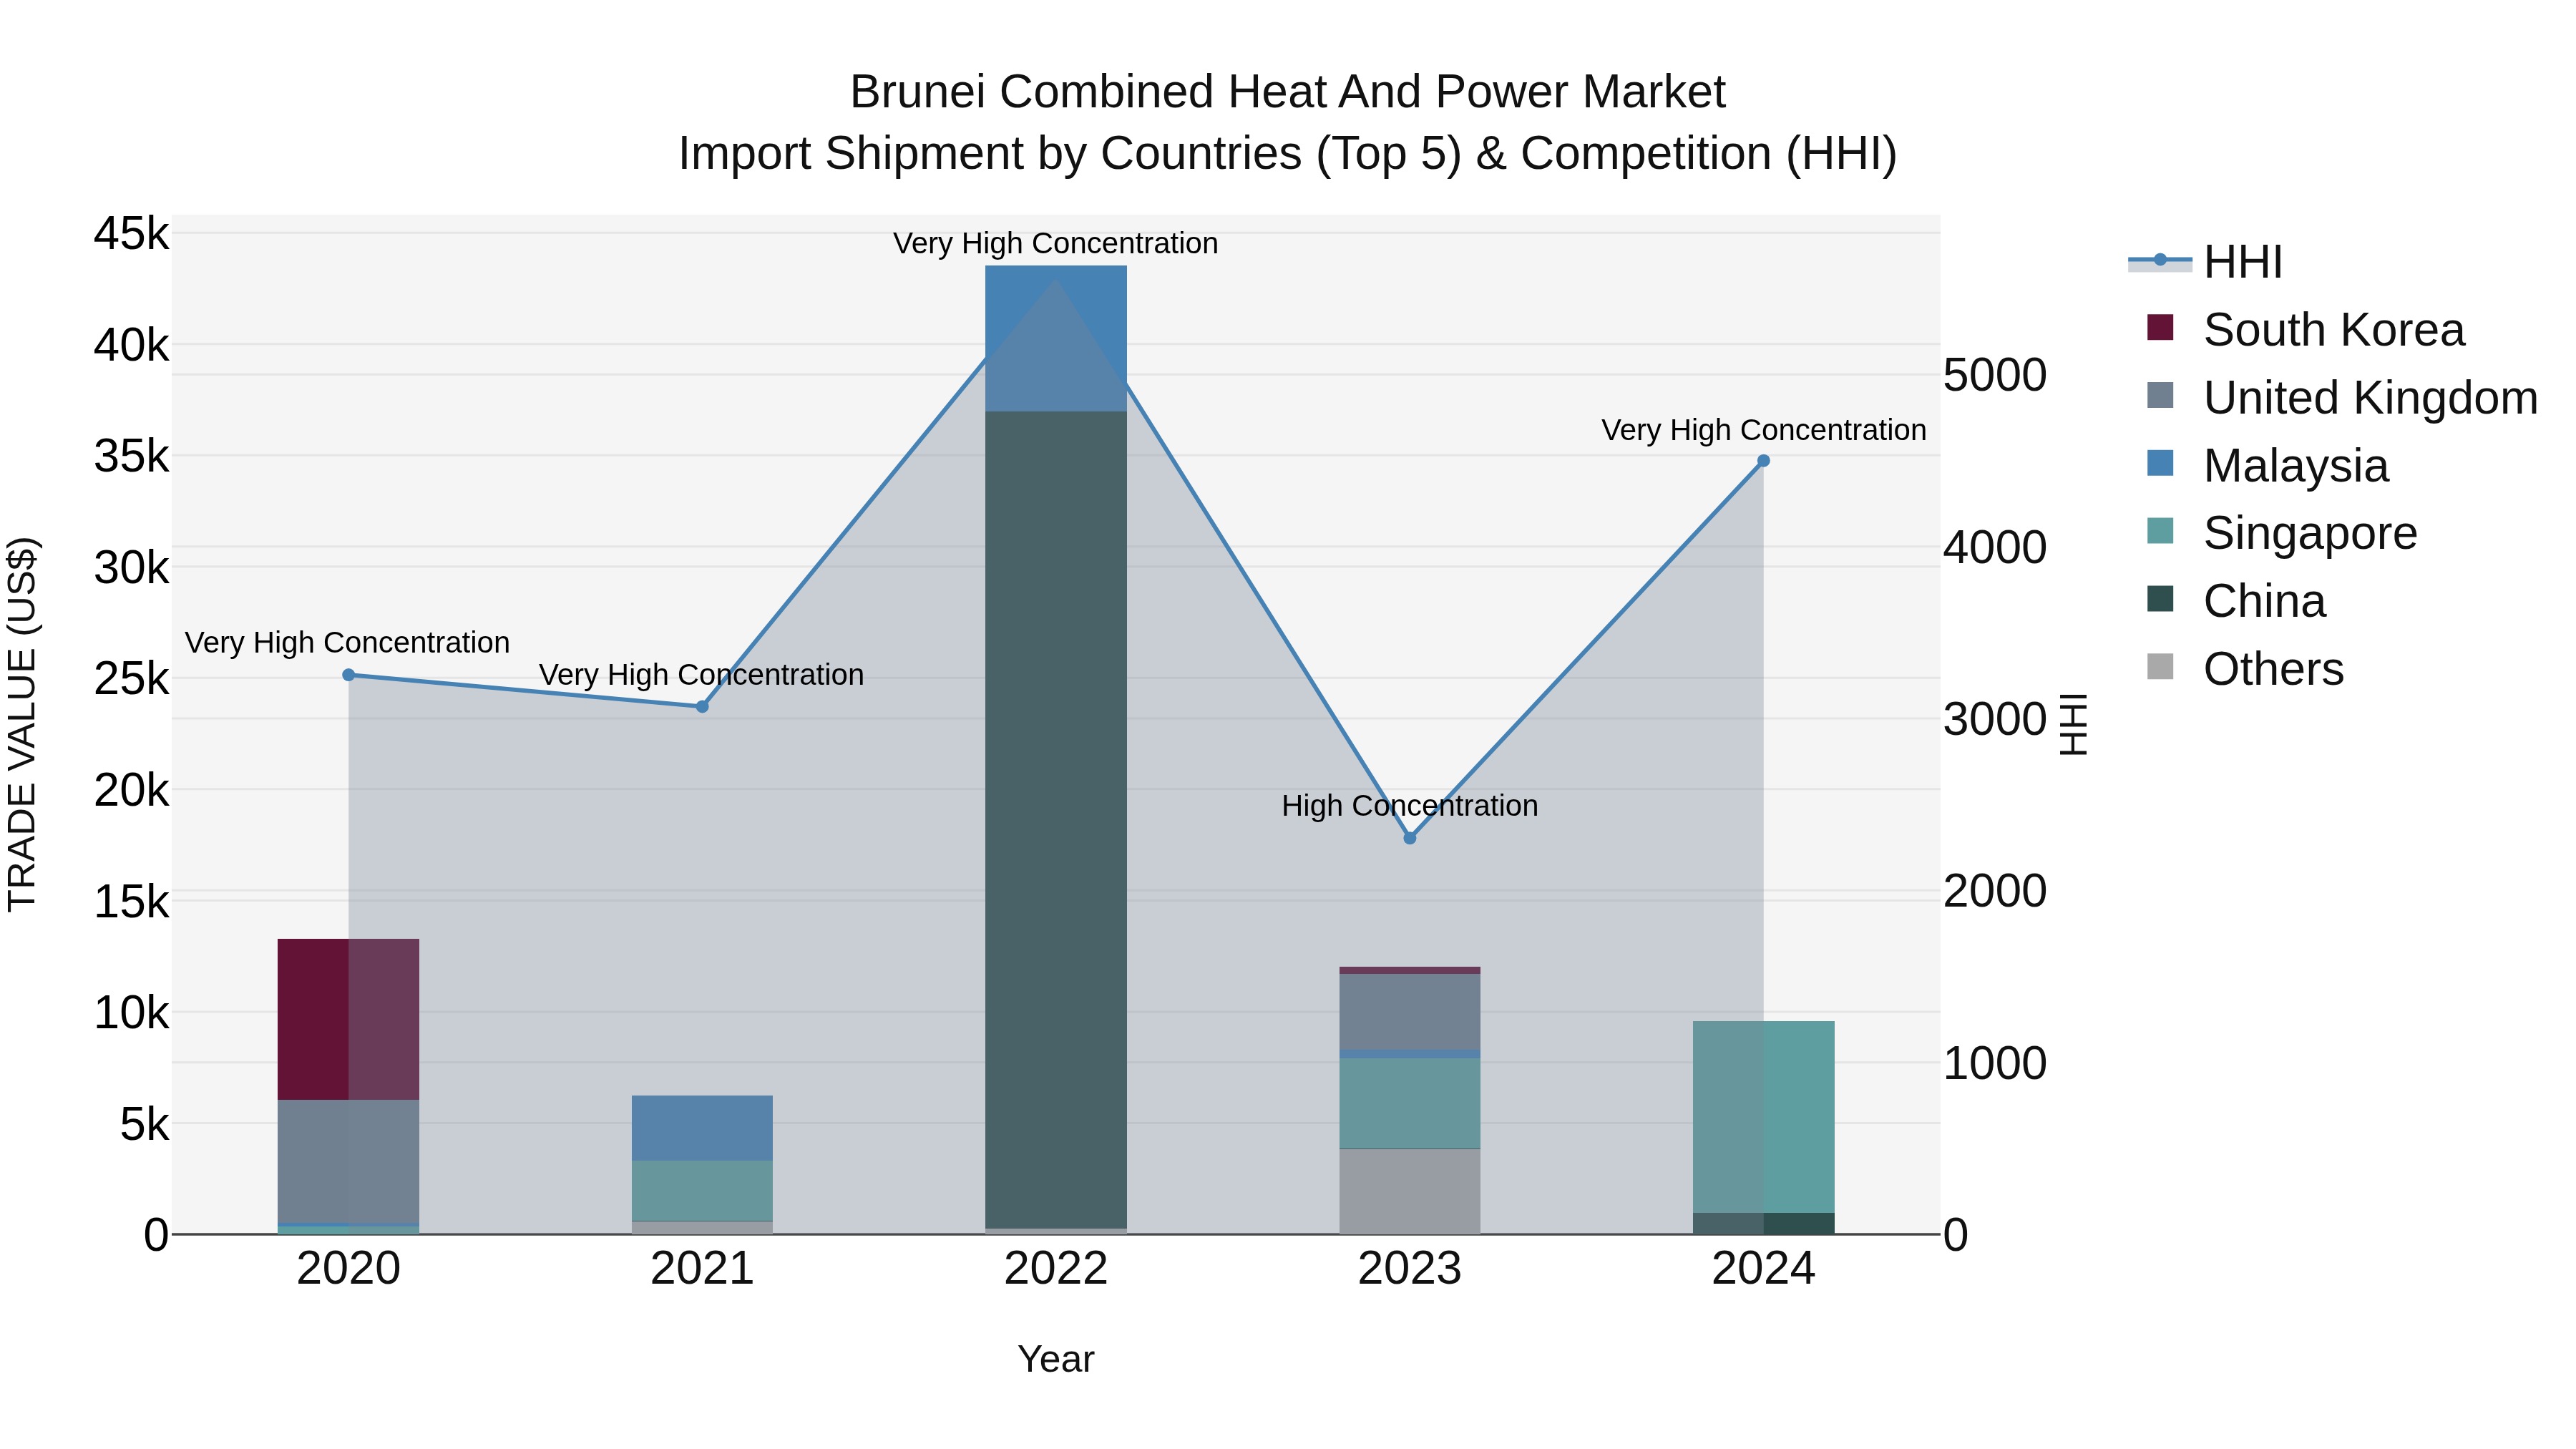Toggle the Others legend entry
Screen dimensions: 2576x1449
2246,669
